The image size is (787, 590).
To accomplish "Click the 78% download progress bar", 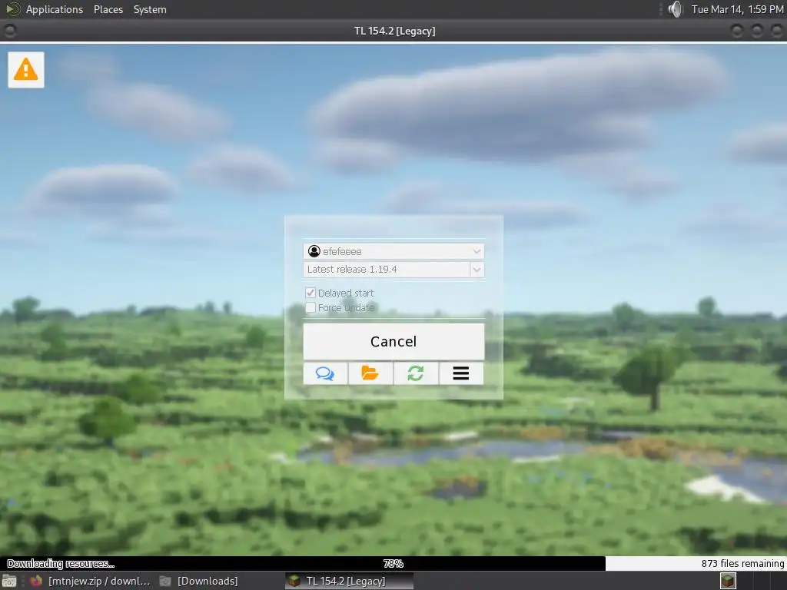I will point(393,563).
